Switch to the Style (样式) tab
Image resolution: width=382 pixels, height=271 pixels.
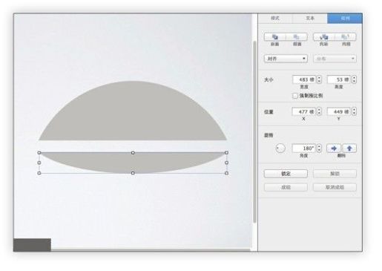point(275,18)
